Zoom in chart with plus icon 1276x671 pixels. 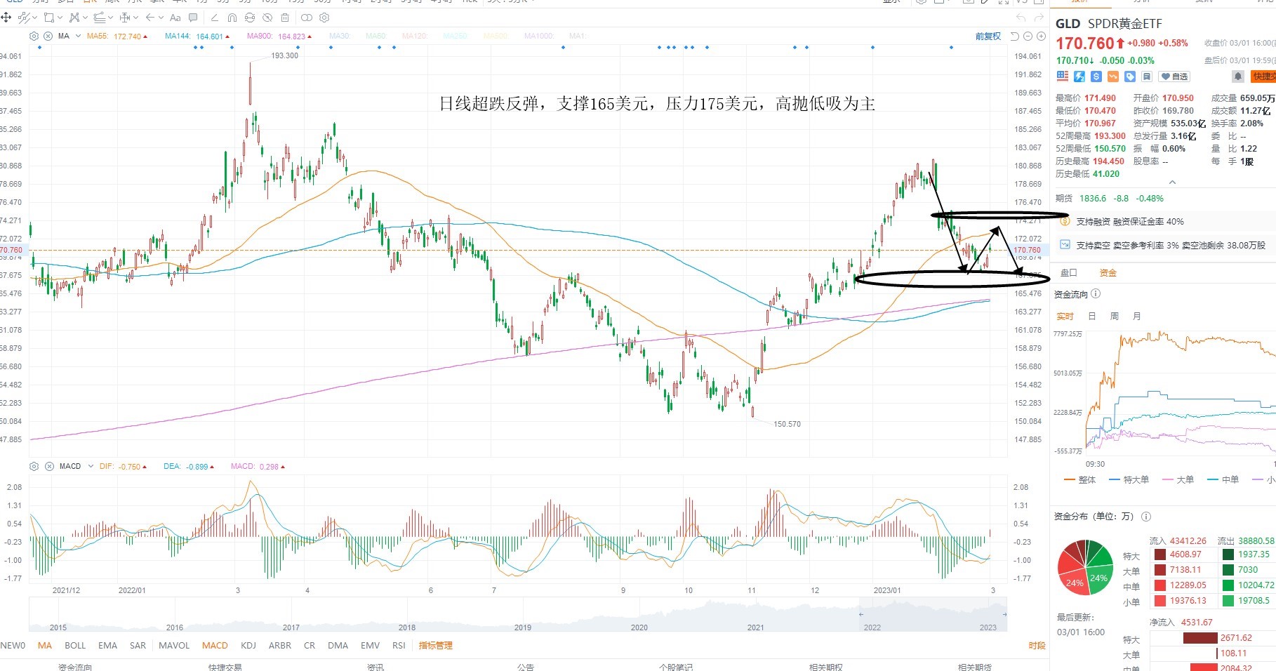point(1041,36)
